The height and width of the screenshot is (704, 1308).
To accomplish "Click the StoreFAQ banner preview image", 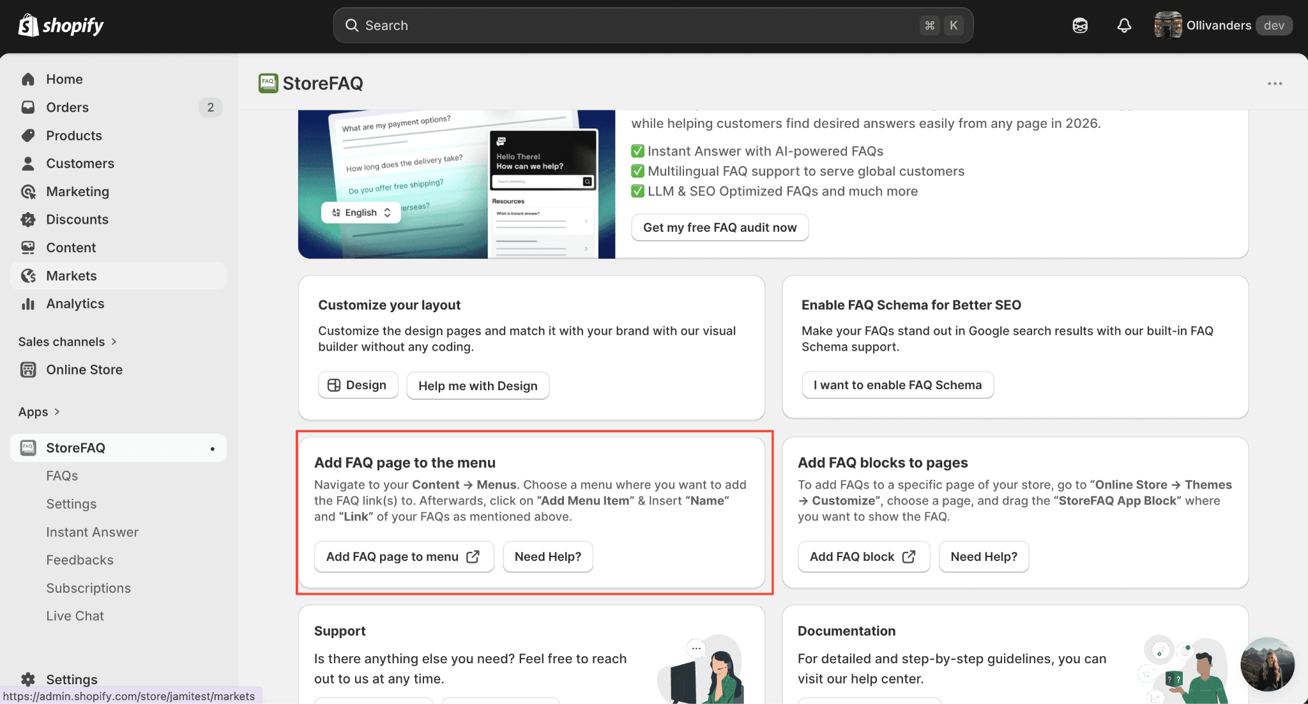I will coord(457,184).
